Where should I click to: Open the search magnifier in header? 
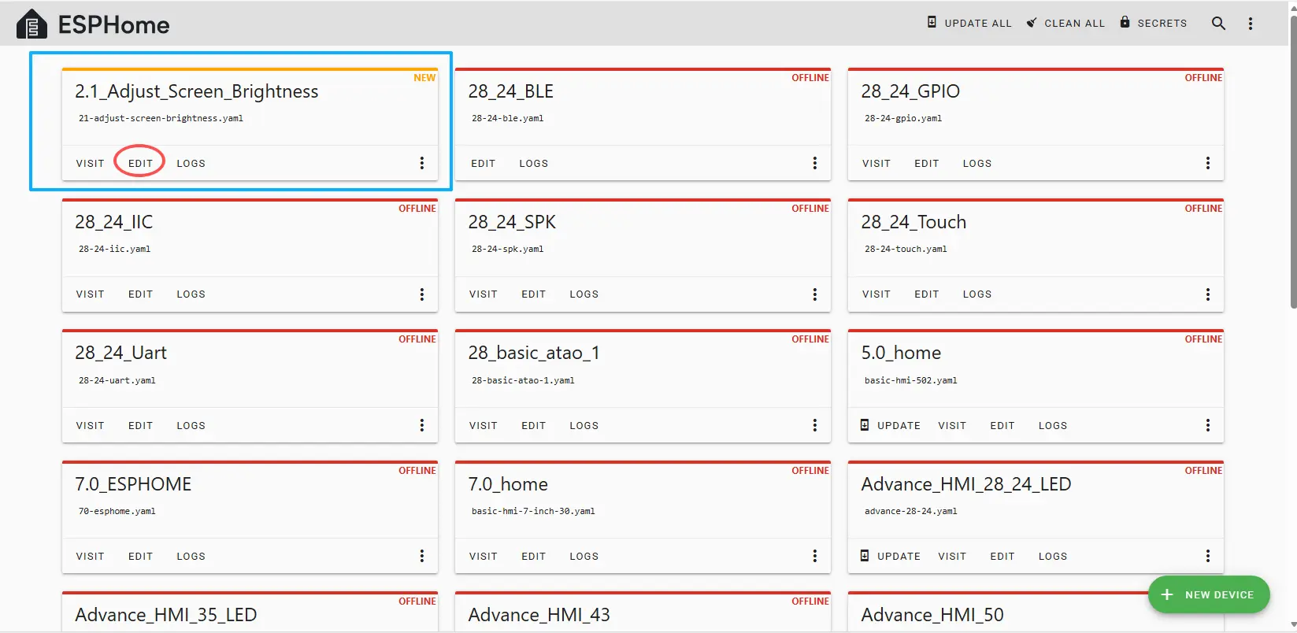[1218, 24]
